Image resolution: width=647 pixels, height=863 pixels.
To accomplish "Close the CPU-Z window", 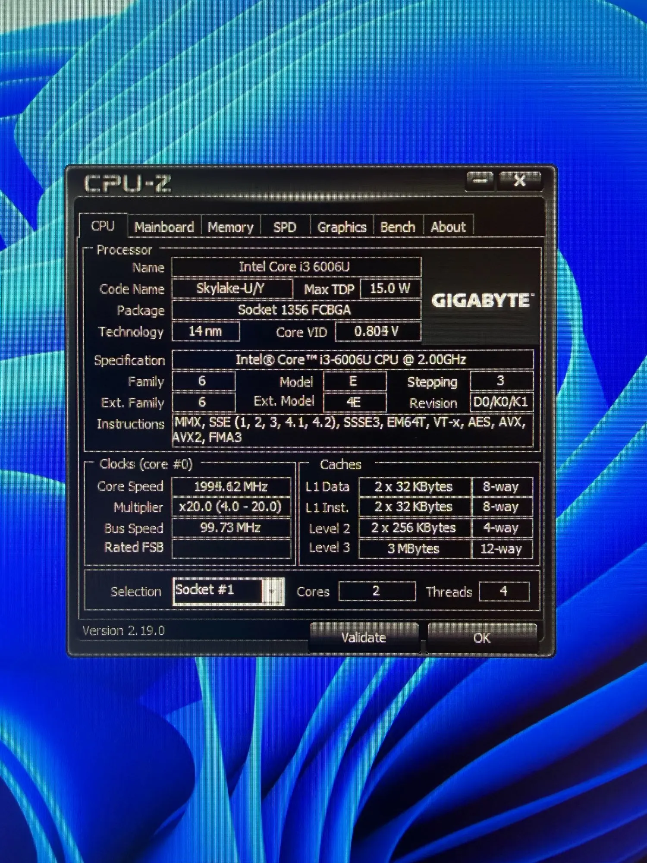I will coord(520,181).
